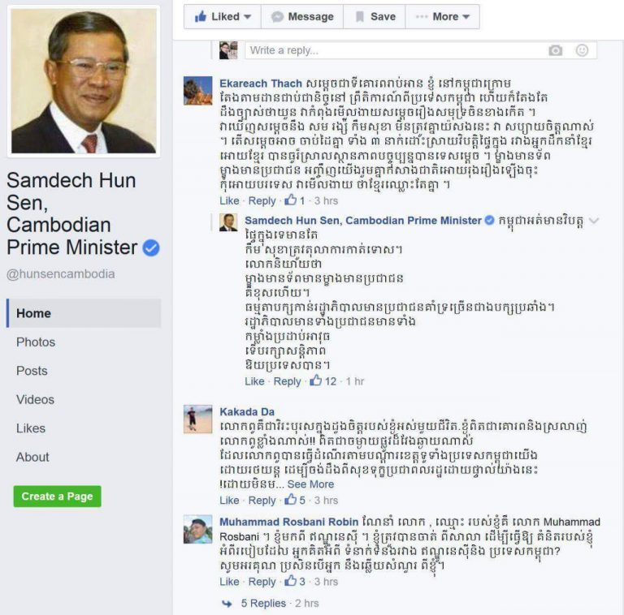Save the page with the Save button
The width and height of the screenshot is (624, 615).
tap(375, 17)
